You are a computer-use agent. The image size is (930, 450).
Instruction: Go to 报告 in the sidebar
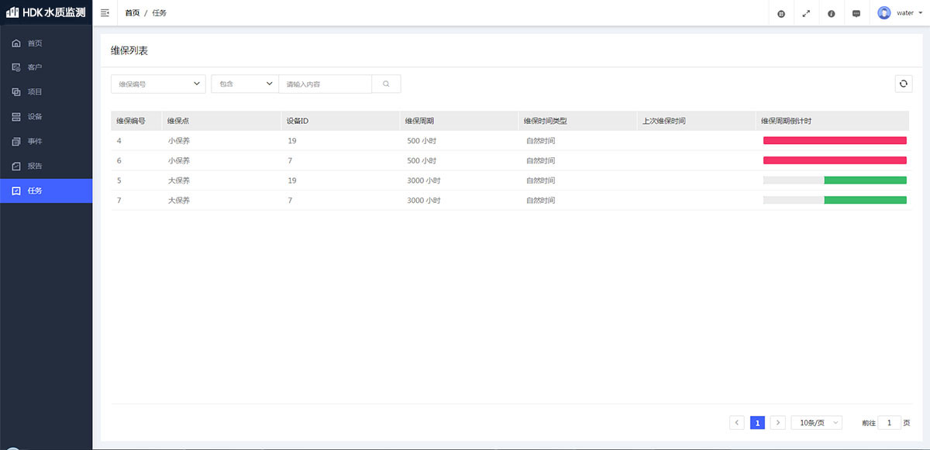(35, 166)
